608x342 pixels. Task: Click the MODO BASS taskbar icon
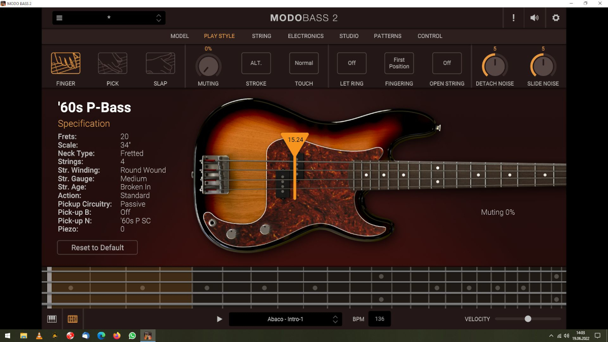coord(148,335)
